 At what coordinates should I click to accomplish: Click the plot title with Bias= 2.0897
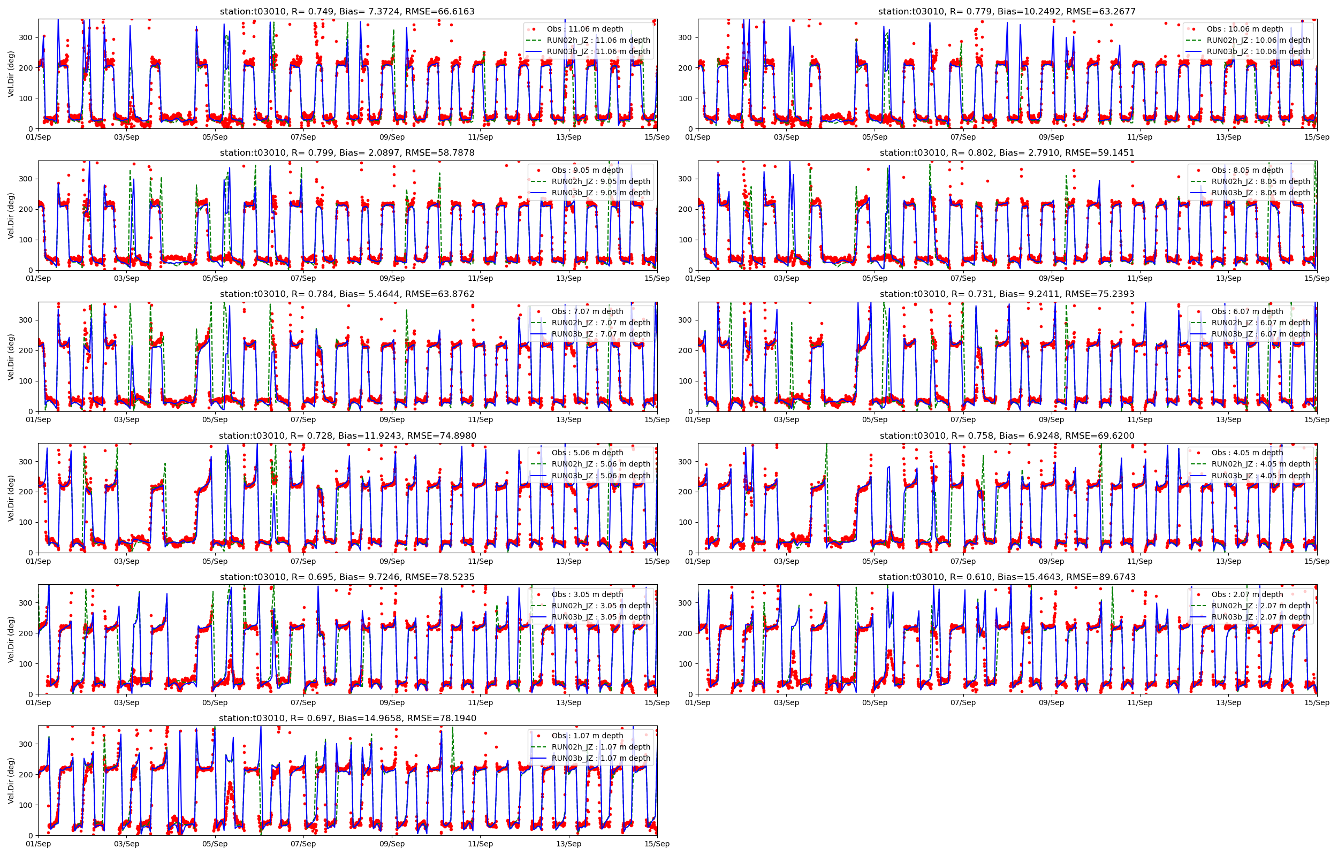point(347,153)
